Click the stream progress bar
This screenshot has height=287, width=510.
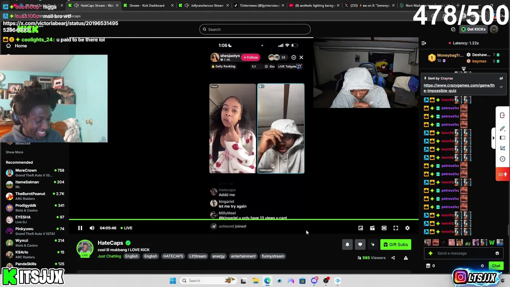[x=244, y=220]
